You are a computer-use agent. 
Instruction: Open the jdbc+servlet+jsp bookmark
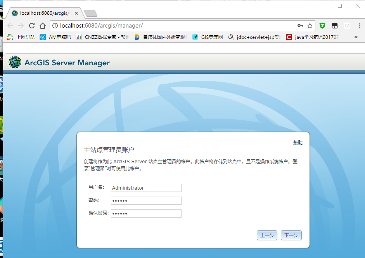tap(254, 37)
